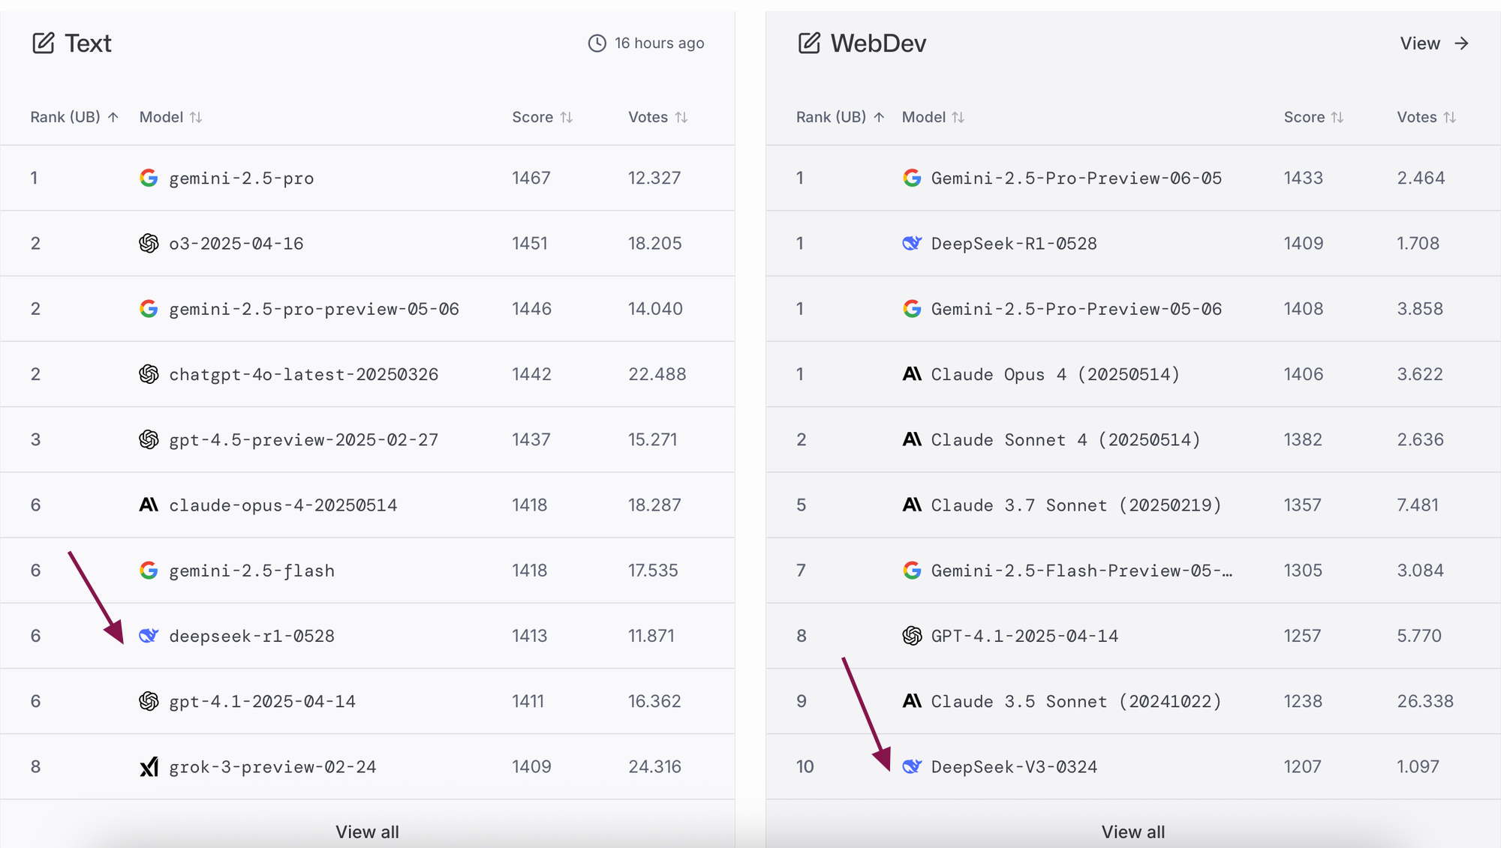Viewport: 1501px width, 848px height.
Task: Click the Google logo beside gemini-2.5-pro
Action: 149,178
